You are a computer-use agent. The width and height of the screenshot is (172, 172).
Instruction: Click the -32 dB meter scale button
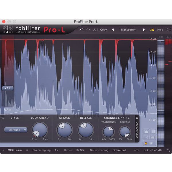149,138
